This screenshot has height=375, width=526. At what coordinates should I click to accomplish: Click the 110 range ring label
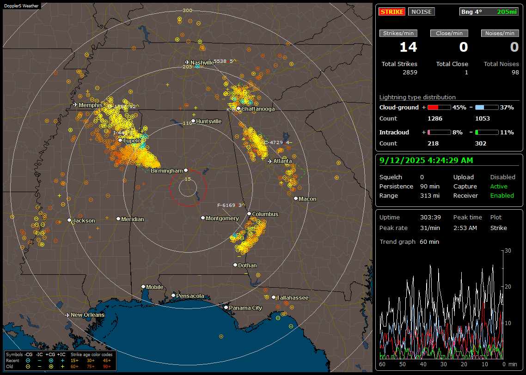[x=187, y=123]
